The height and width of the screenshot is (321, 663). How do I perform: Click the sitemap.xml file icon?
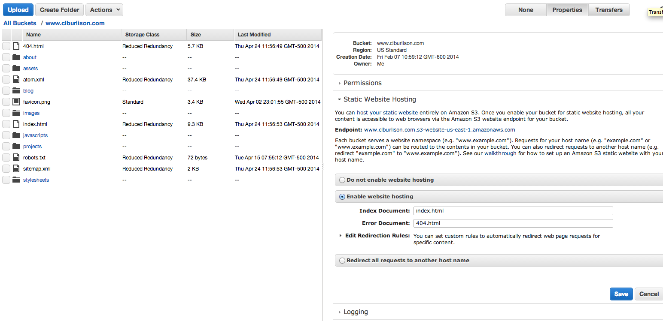pyautogui.click(x=16, y=168)
